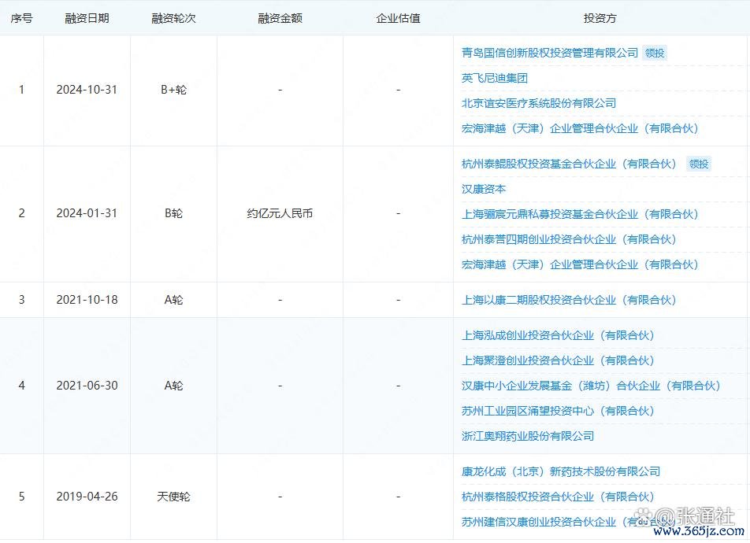This screenshot has height=543, width=750.
Task: Open 青岛国信创新股权投资管理有限公司 investor link
Action: pyautogui.click(x=550, y=53)
